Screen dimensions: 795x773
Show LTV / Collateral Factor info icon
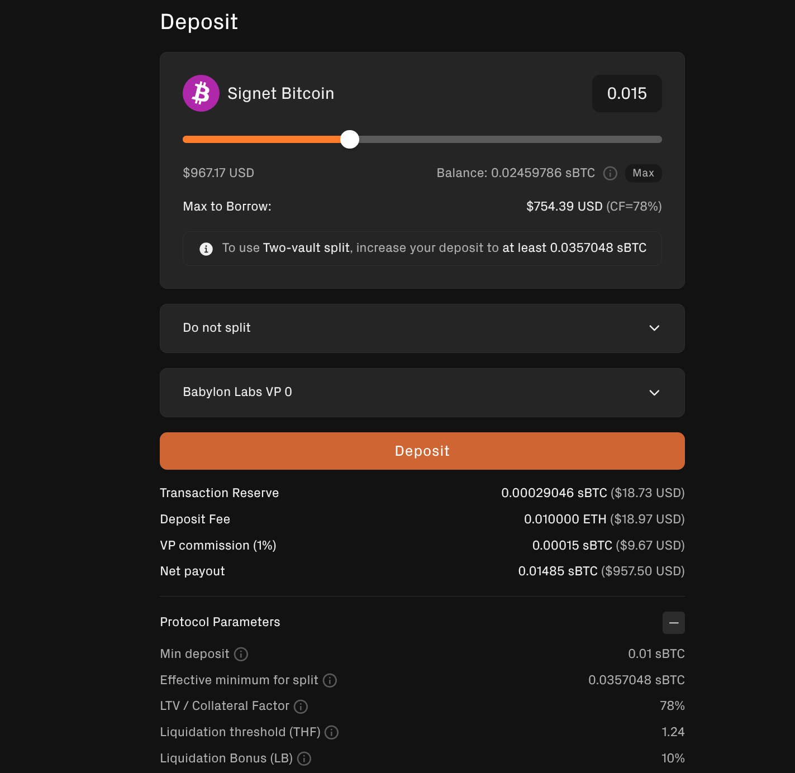(x=301, y=707)
